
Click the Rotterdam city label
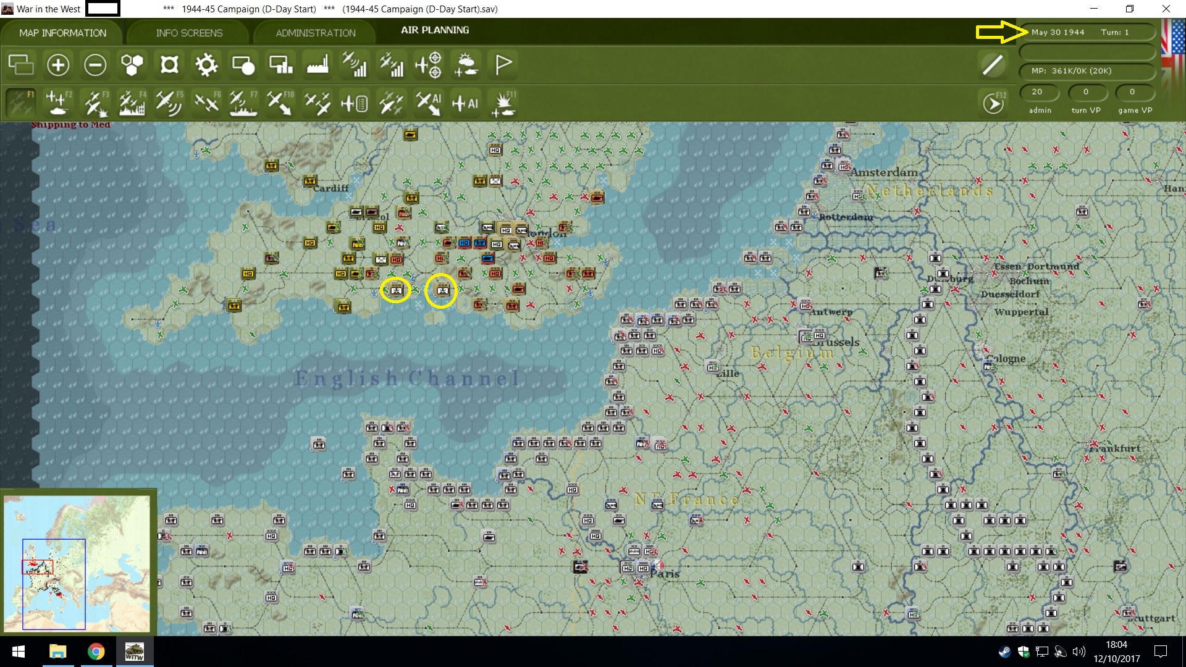pos(846,217)
